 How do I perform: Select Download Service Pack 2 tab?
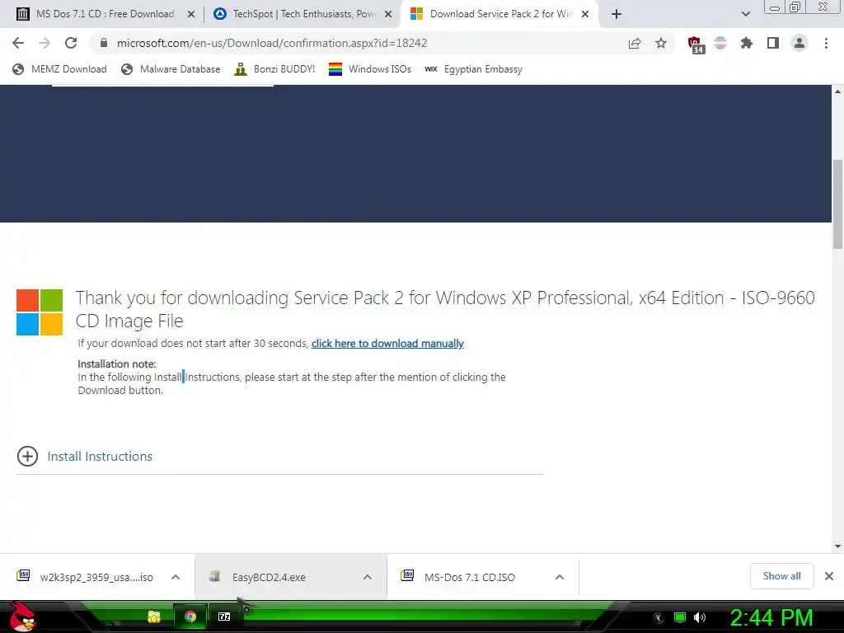point(499,14)
